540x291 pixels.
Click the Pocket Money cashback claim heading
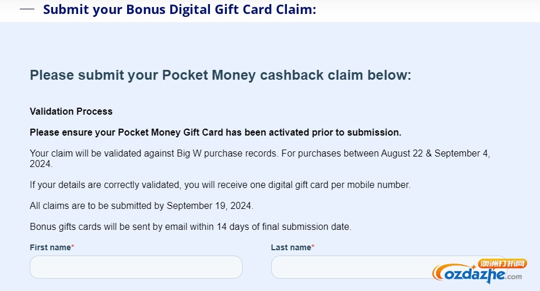coord(220,75)
